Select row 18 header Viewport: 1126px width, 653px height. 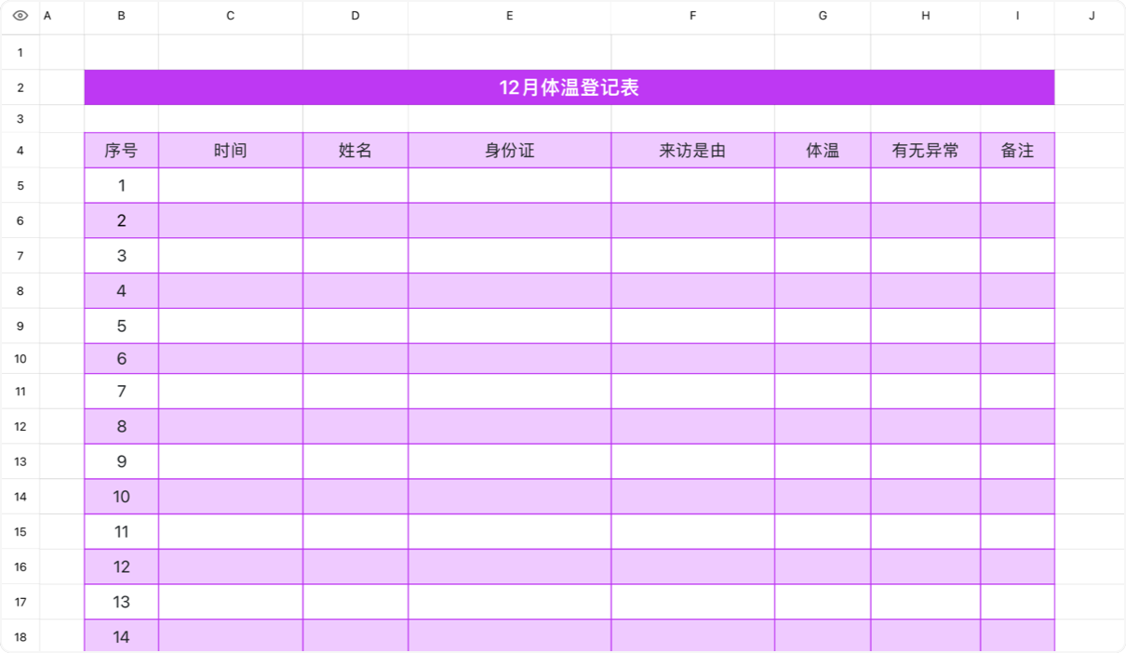click(x=20, y=637)
